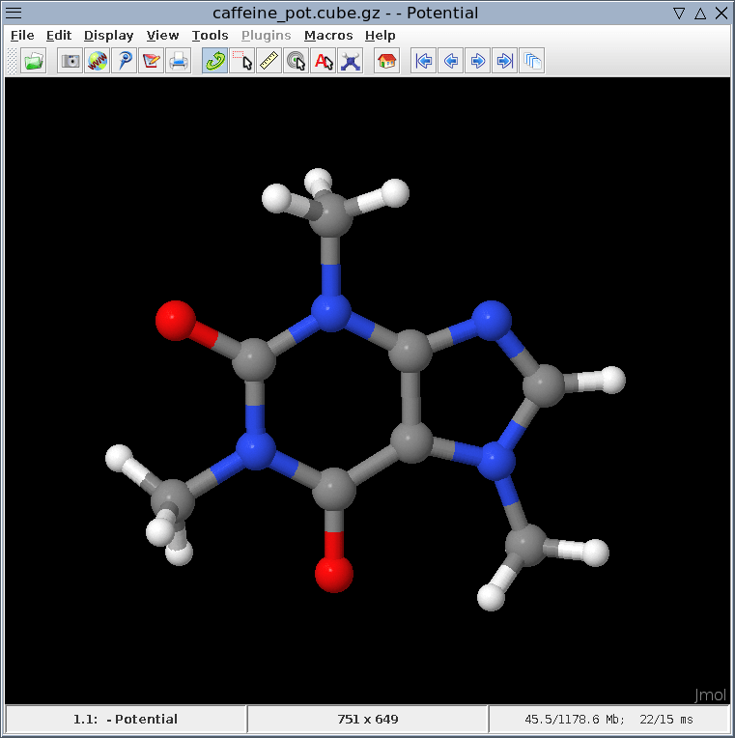Open the Edit menu
735x738 pixels.
59,36
